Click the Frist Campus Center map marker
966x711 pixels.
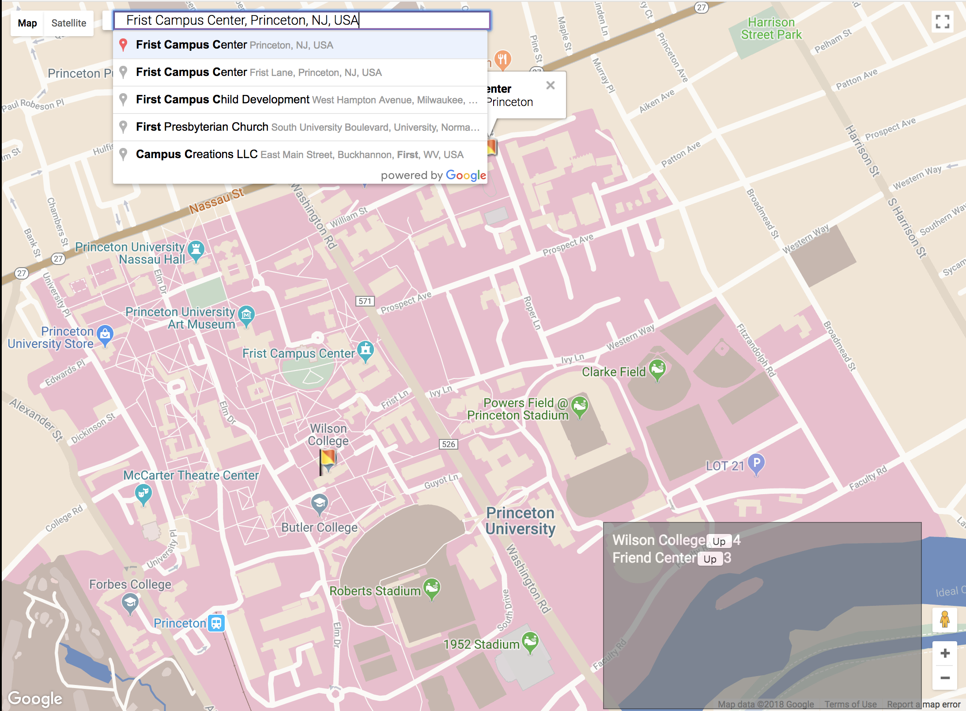(365, 350)
